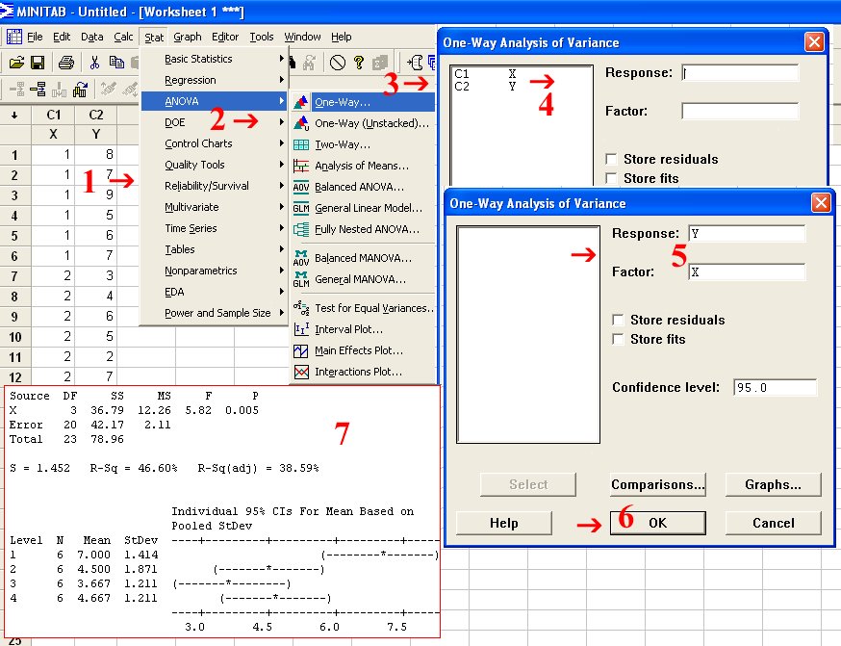Open the Comparisons... options
Screen dimensions: 841x646
tap(657, 484)
